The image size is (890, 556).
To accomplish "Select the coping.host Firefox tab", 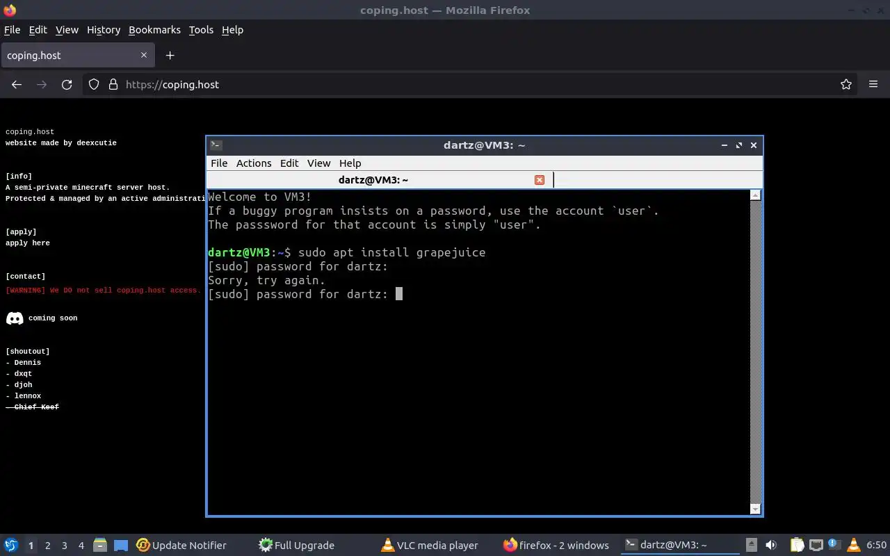I will 76,55.
